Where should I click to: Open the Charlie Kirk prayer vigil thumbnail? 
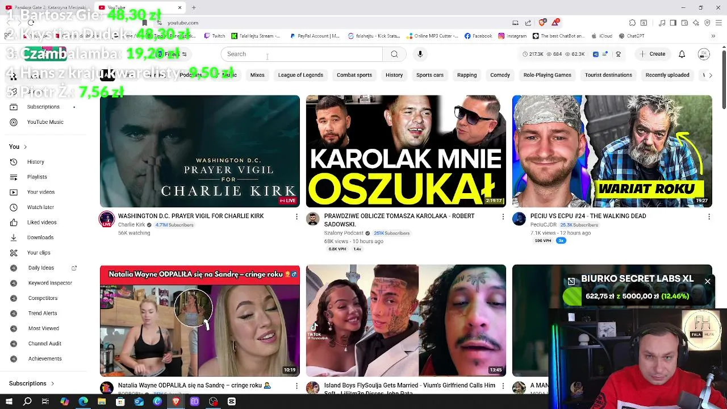199,151
